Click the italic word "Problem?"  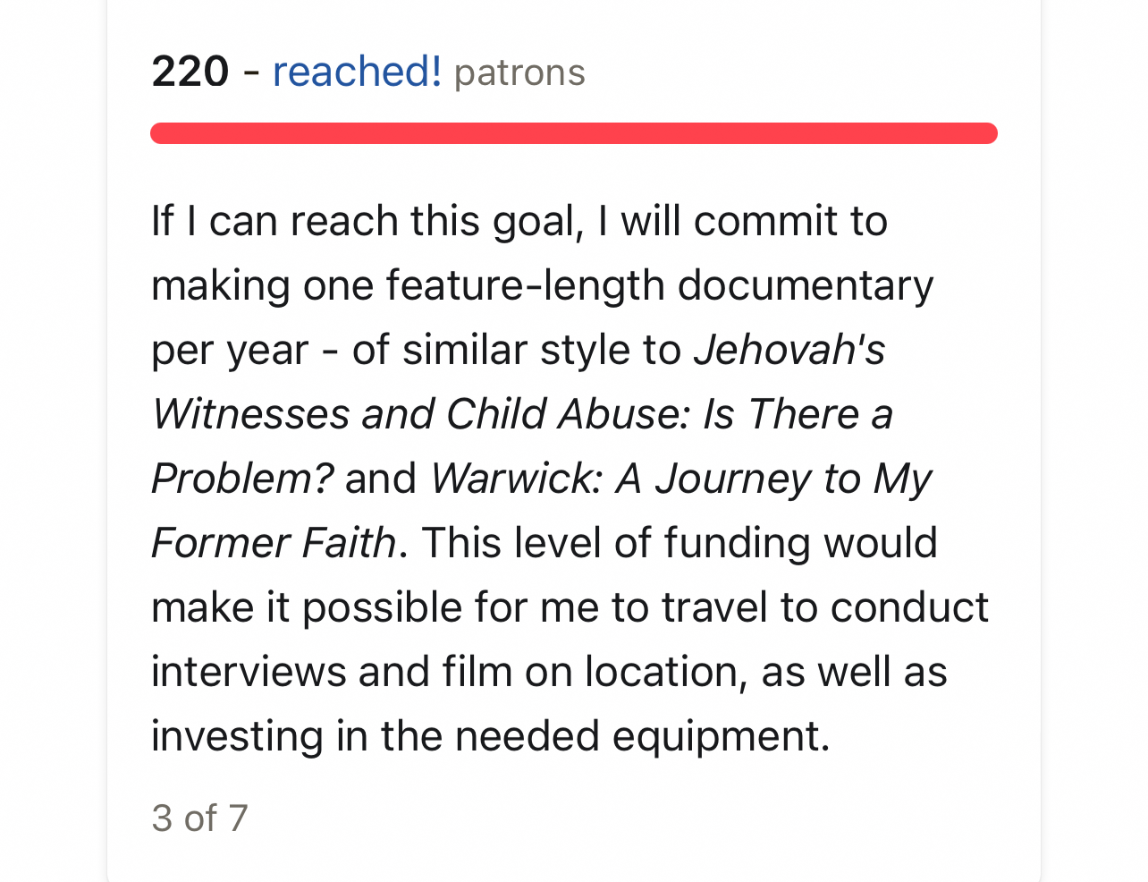point(242,479)
